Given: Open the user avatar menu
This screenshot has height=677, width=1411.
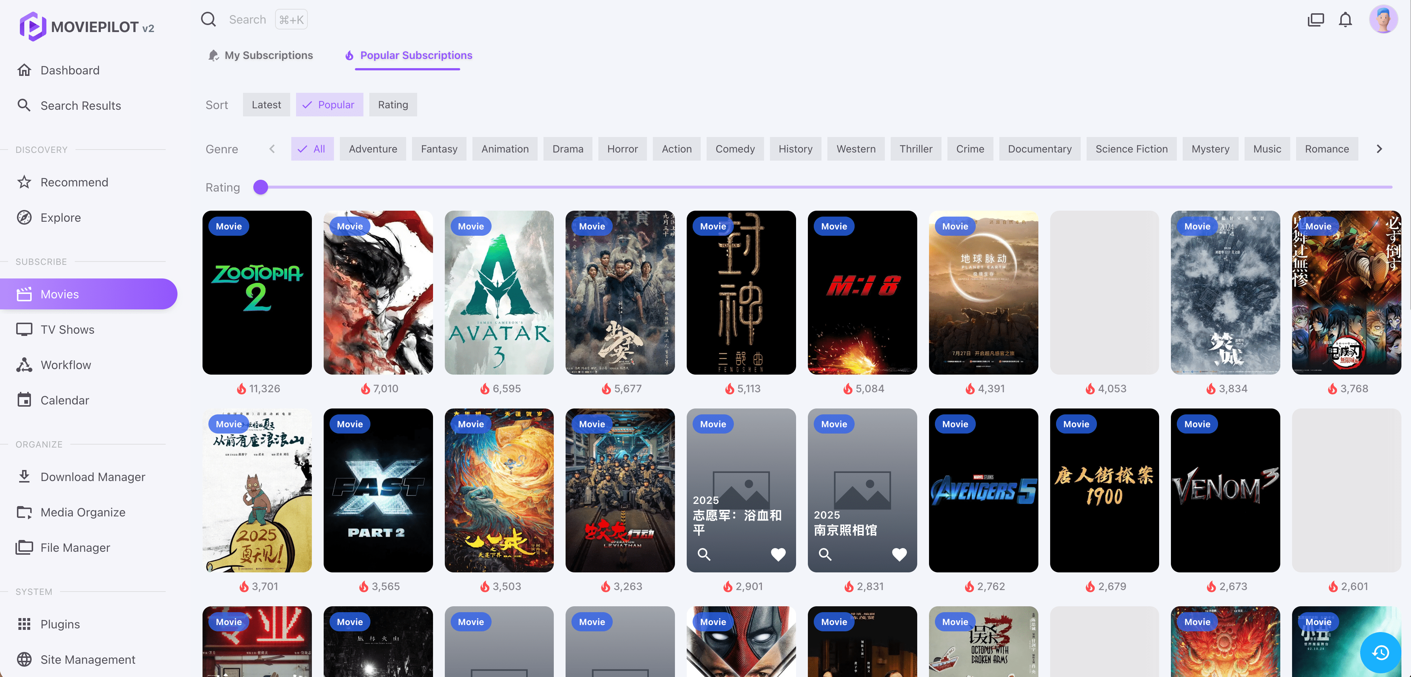Looking at the screenshot, I should tap(1383, 20).
